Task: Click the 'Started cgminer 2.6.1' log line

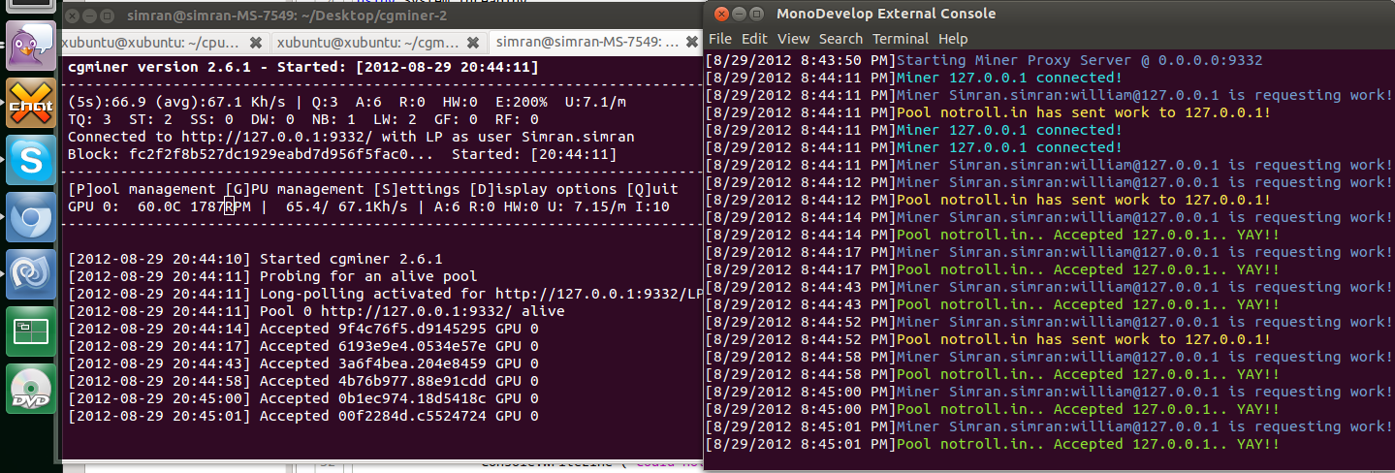Action: pos(255,259)
